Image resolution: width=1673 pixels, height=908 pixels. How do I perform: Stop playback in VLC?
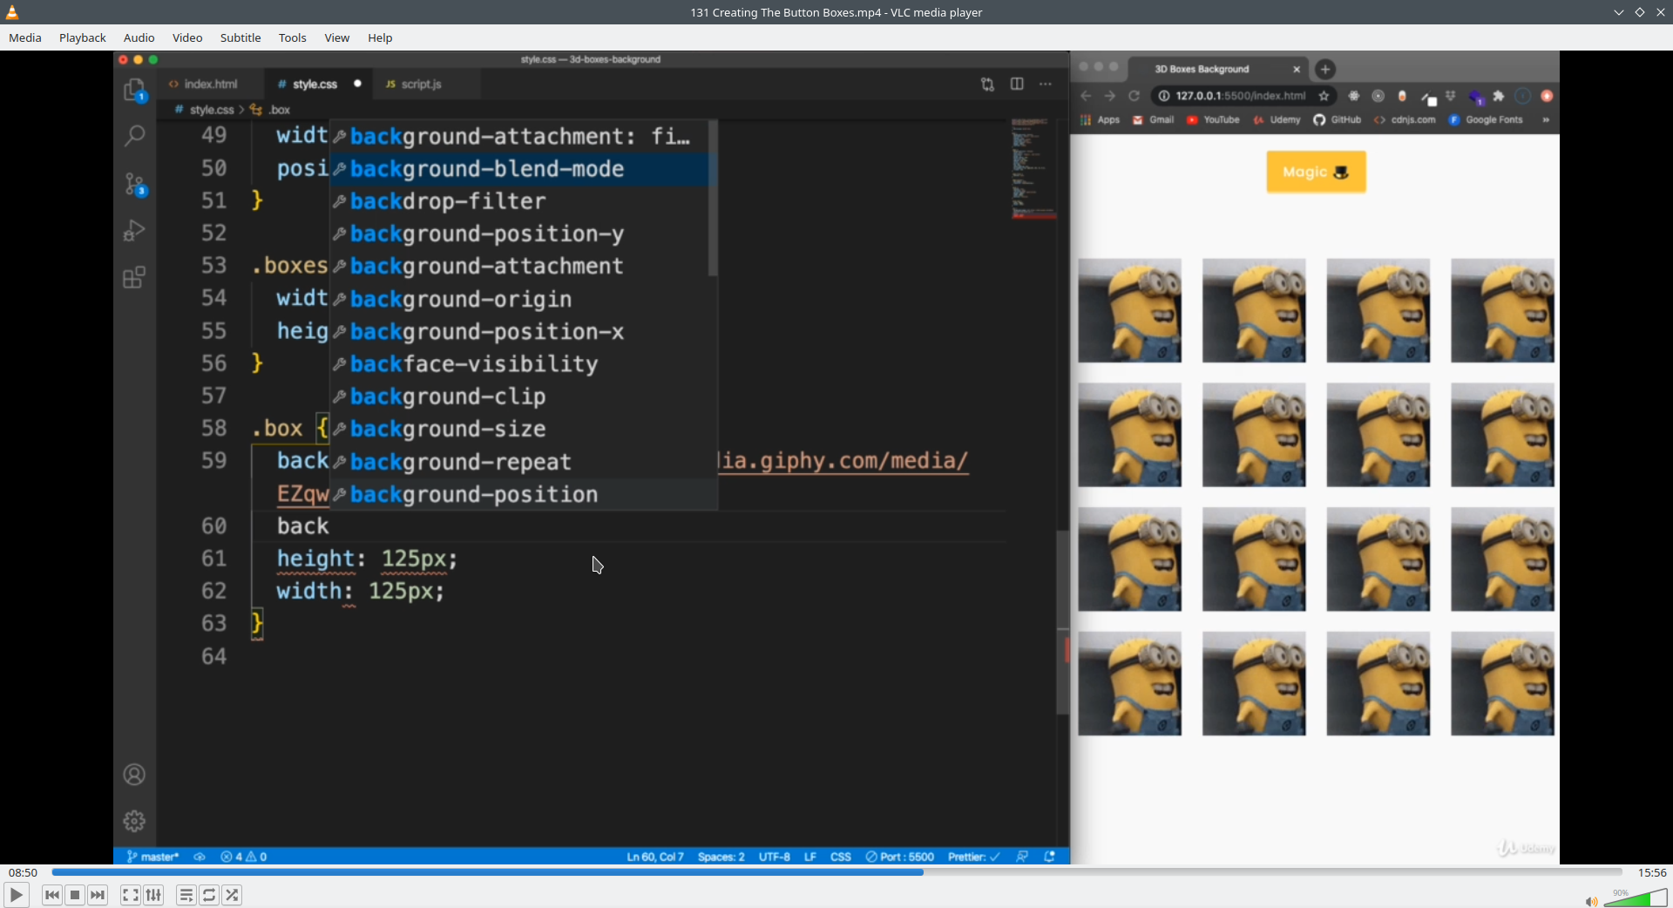pyautogui.click(x=75, y=895)
